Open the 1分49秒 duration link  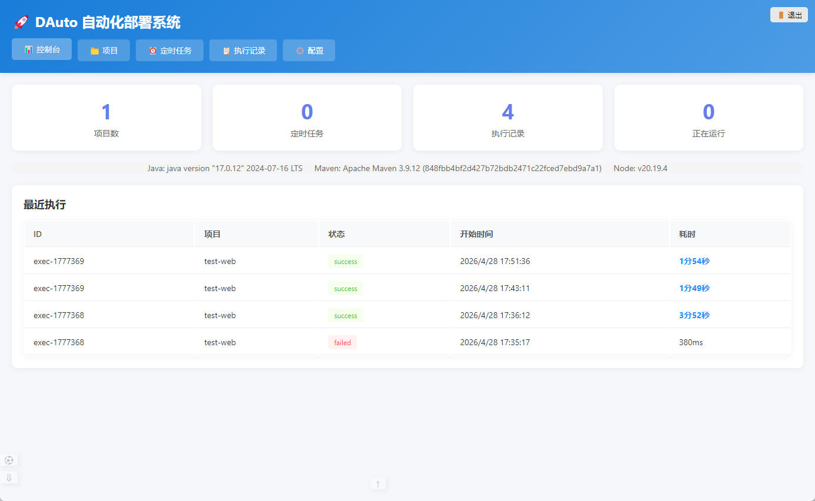pos(694,288)
